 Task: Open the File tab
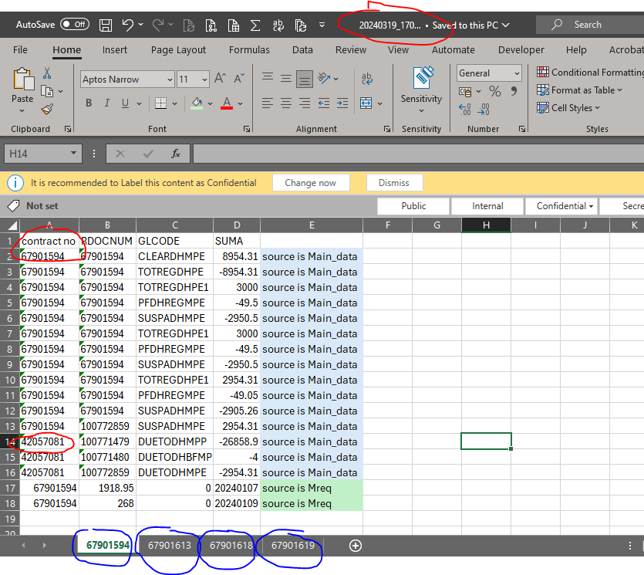20,49
